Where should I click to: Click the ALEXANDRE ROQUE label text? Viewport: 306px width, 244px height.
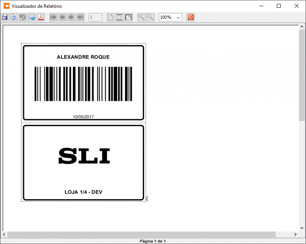click(x=83, y=57)
